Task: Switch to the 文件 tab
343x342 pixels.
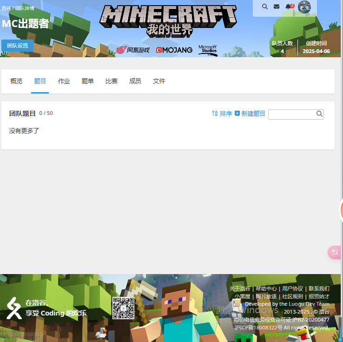Action: click(x=159, y=81)
